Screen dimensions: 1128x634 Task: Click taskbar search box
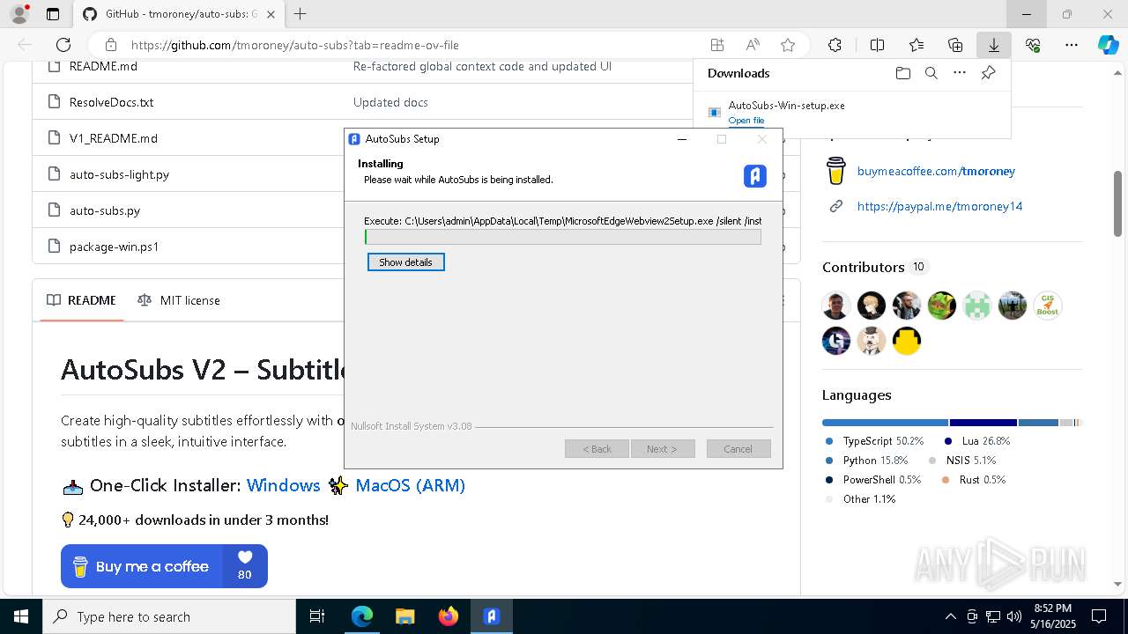[x=169, y=616]
